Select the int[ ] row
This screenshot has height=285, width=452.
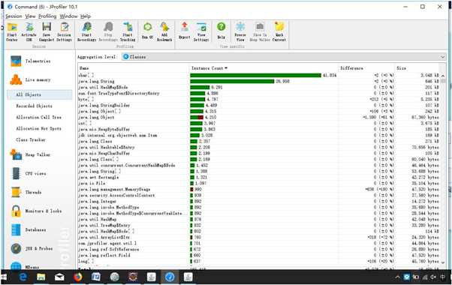coord(259,123)
